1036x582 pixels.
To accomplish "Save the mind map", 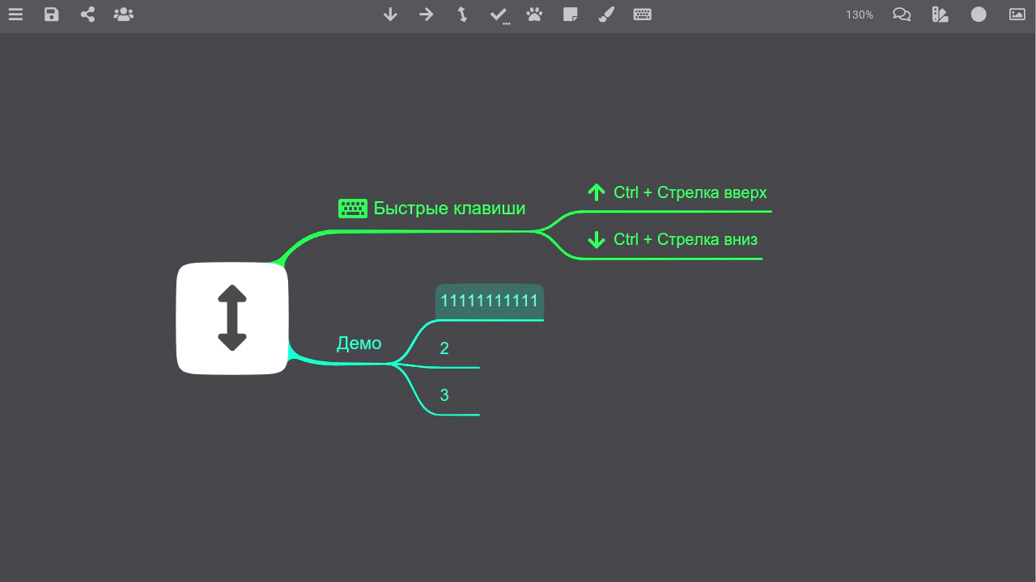I will (x=52, y=15).
